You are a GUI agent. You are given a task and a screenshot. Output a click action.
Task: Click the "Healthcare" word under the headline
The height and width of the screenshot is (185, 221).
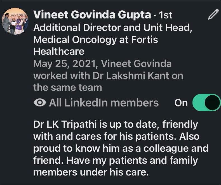(59, 51)
